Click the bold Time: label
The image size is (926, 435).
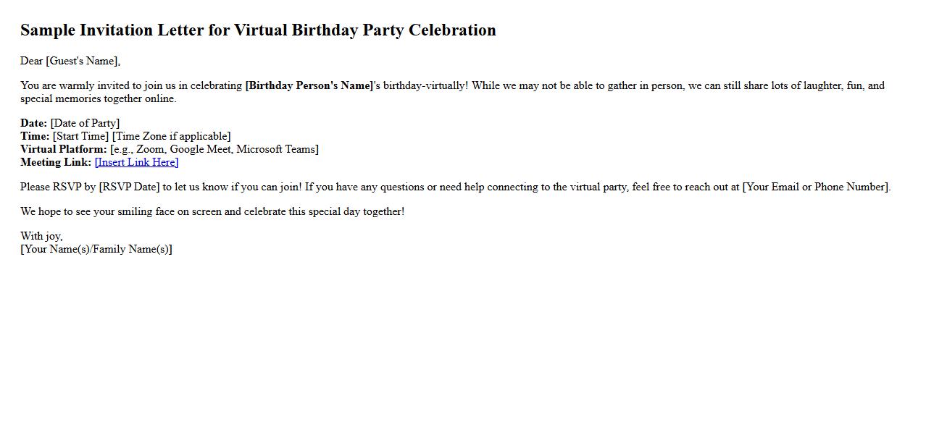[x=35, y=136]
